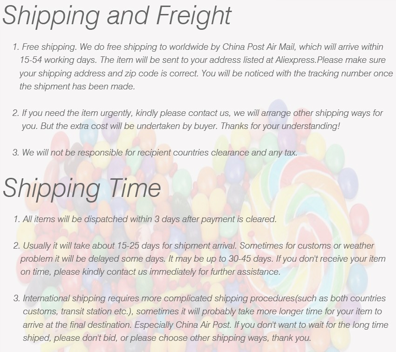The width and height of the screenshot is (396, 352).
Task: Click the "Shipping Time" heading
Action: click(x=82, y=188)
